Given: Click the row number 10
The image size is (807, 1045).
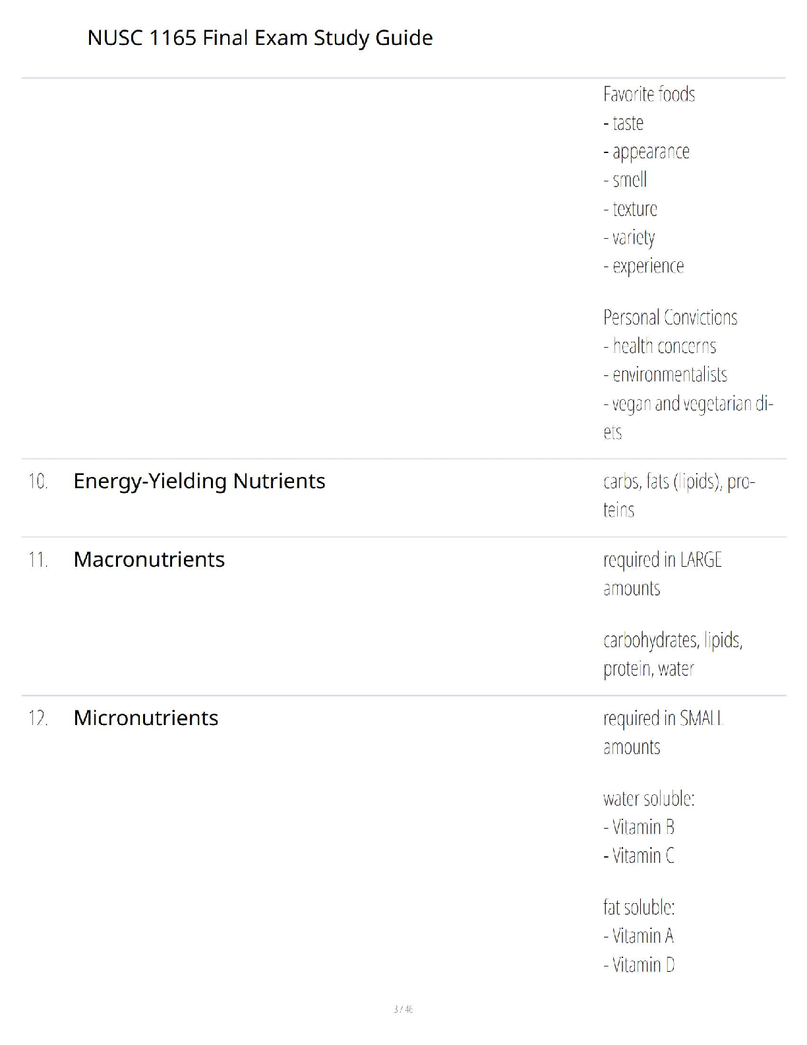Looking at the screenshot, I should (x=38, y=482).
